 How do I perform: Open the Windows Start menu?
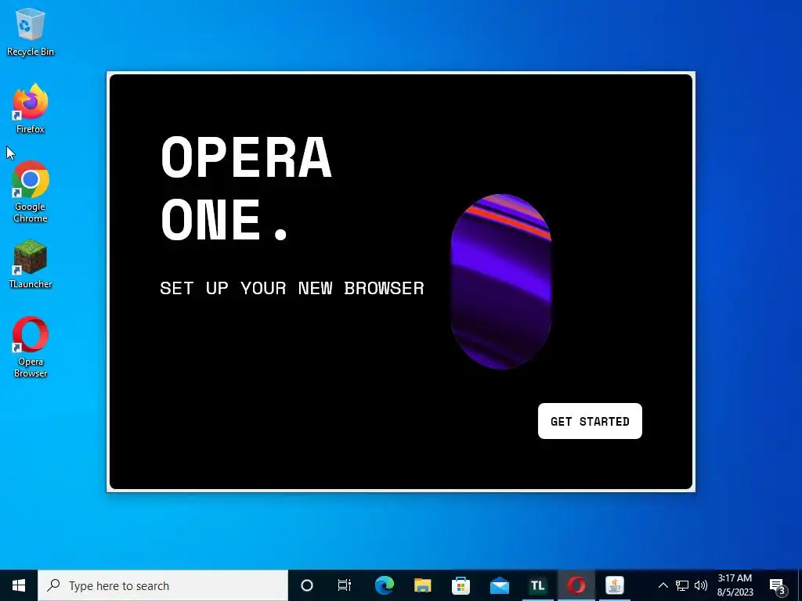19,585
